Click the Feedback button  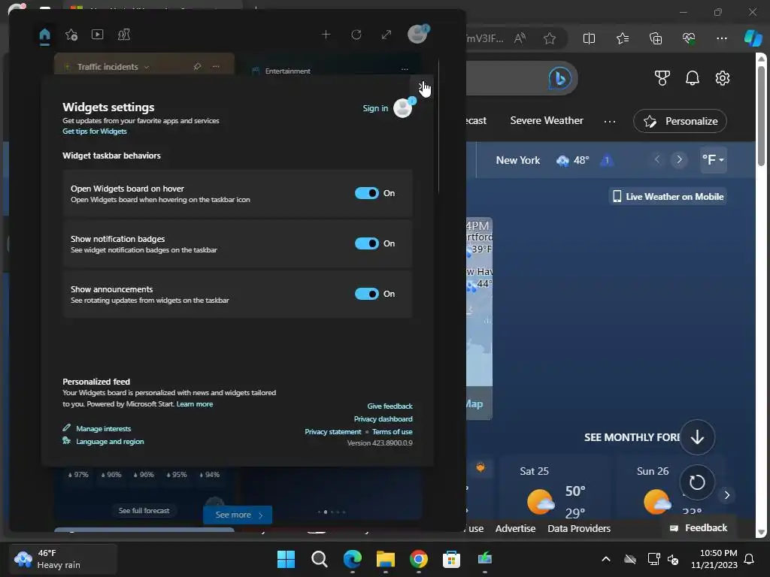point(699,528)
